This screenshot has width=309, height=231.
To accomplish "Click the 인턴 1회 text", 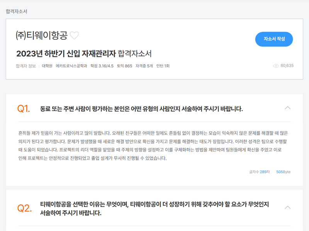I will [163, 66].
